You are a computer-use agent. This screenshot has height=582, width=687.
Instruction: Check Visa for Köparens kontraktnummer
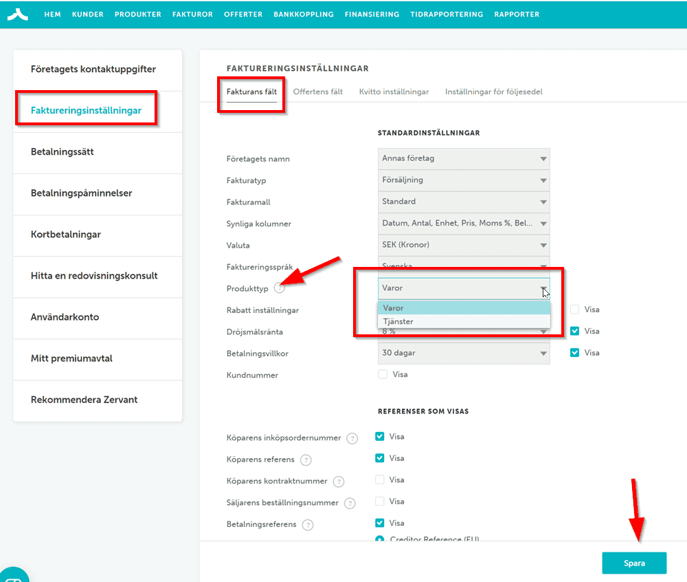coord(380,479)
